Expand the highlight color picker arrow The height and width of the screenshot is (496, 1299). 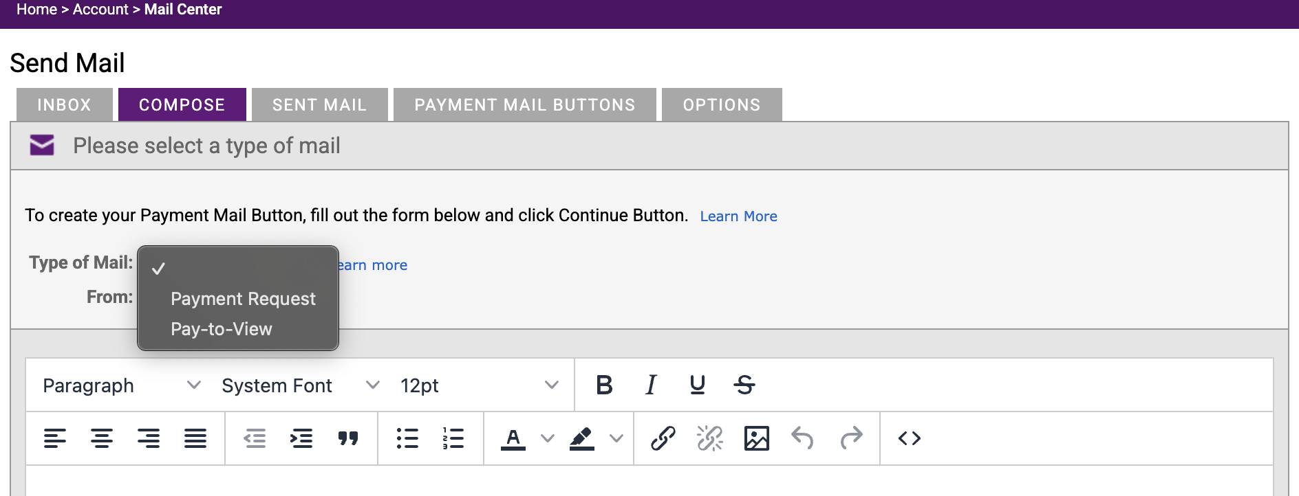click(616, 438)
